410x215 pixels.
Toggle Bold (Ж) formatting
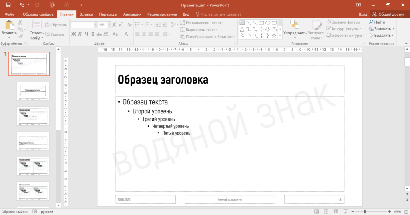pyautogui.click(x=74, y=34)
